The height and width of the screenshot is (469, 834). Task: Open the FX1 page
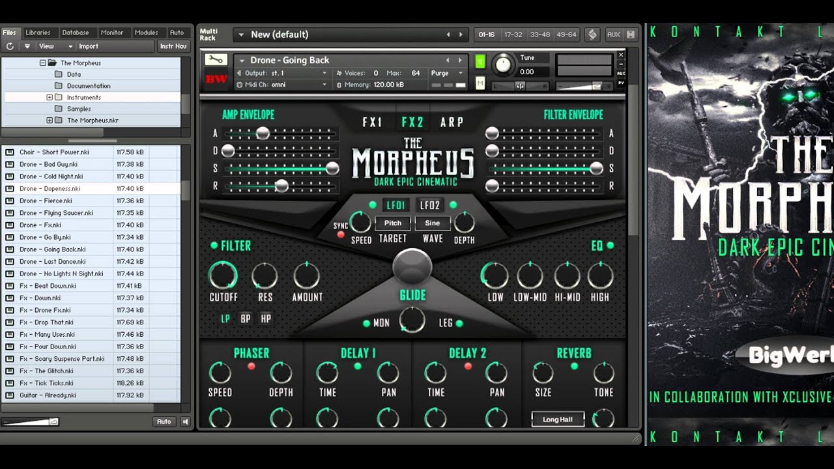[x=373, y=122]
